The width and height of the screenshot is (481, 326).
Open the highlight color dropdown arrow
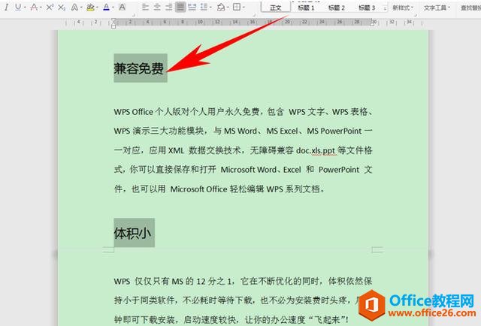point(97,8)
